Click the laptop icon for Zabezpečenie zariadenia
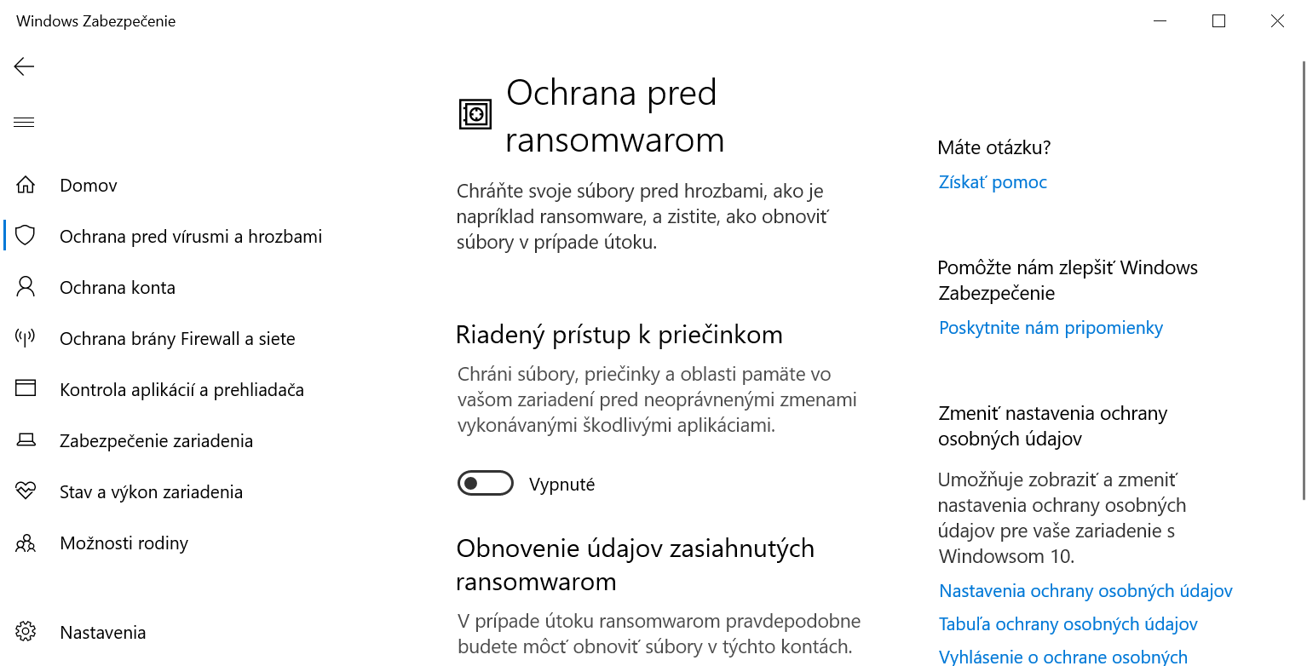Viewport: 1307px width, 666px height. 26,440
